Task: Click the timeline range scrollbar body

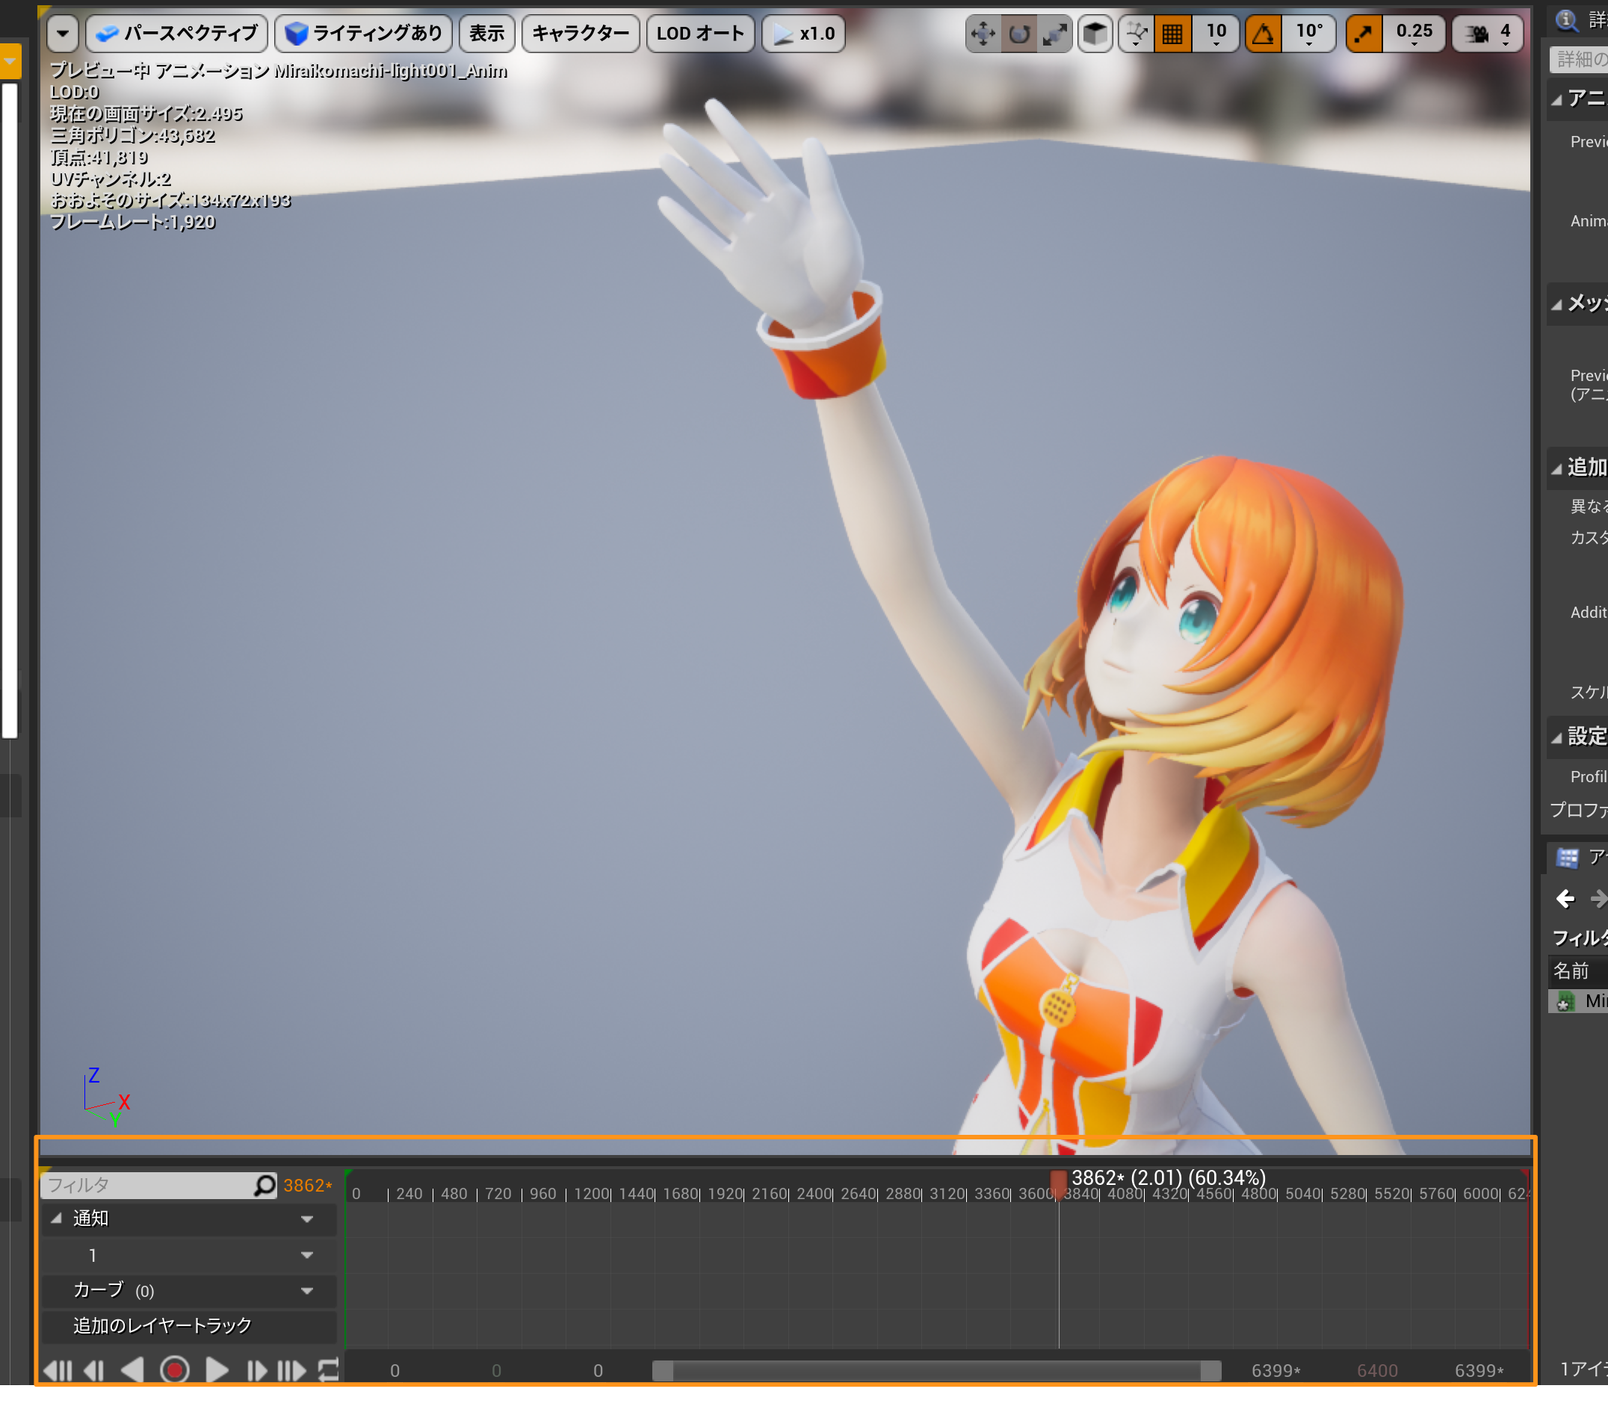Action: 936,1371
